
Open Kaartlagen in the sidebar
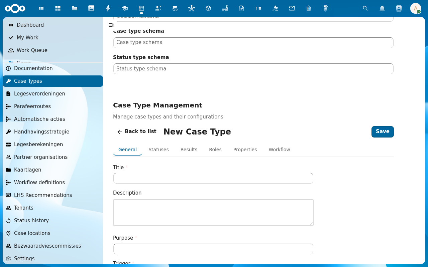click(53, 170)
